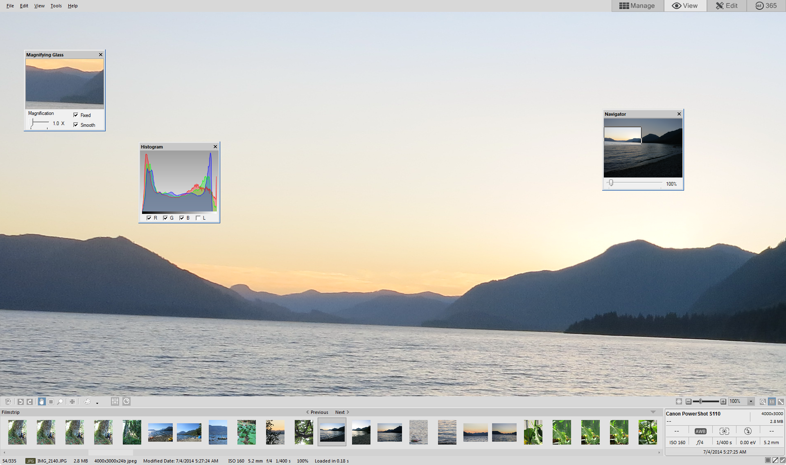This screenshot has width=786, height=465.
Task: Click the rotate right icon
Action: (30, 402)
